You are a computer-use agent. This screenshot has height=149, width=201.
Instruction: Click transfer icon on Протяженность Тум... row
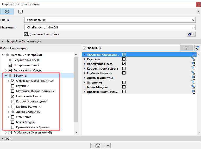[193, 92]
